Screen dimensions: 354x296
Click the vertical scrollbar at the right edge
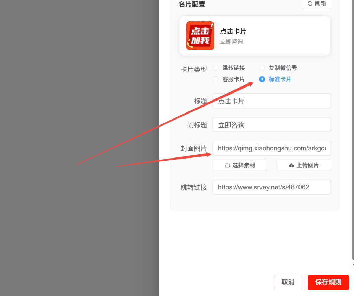[x=353, y=141]
